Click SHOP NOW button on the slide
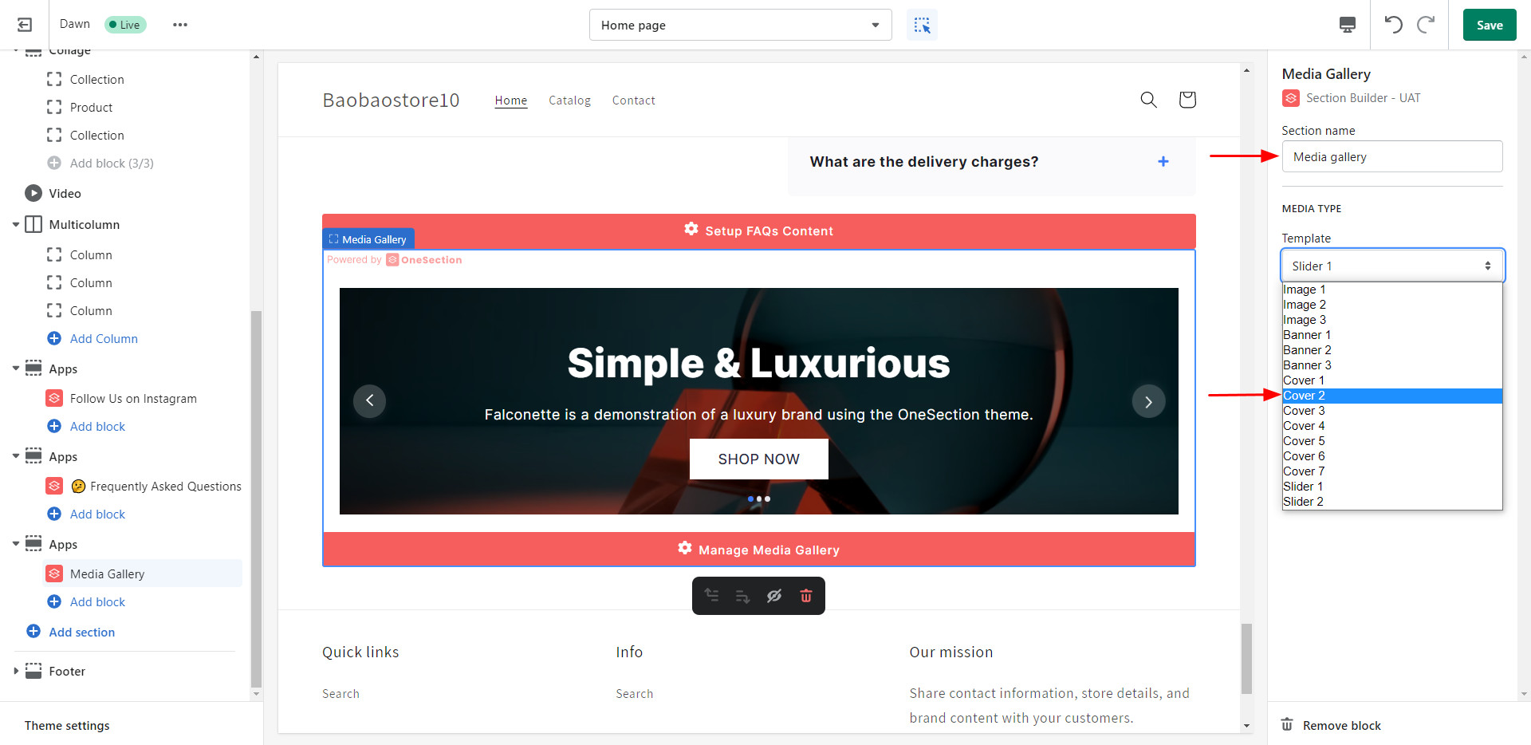The image size is (1531, 745). point(758,459)
